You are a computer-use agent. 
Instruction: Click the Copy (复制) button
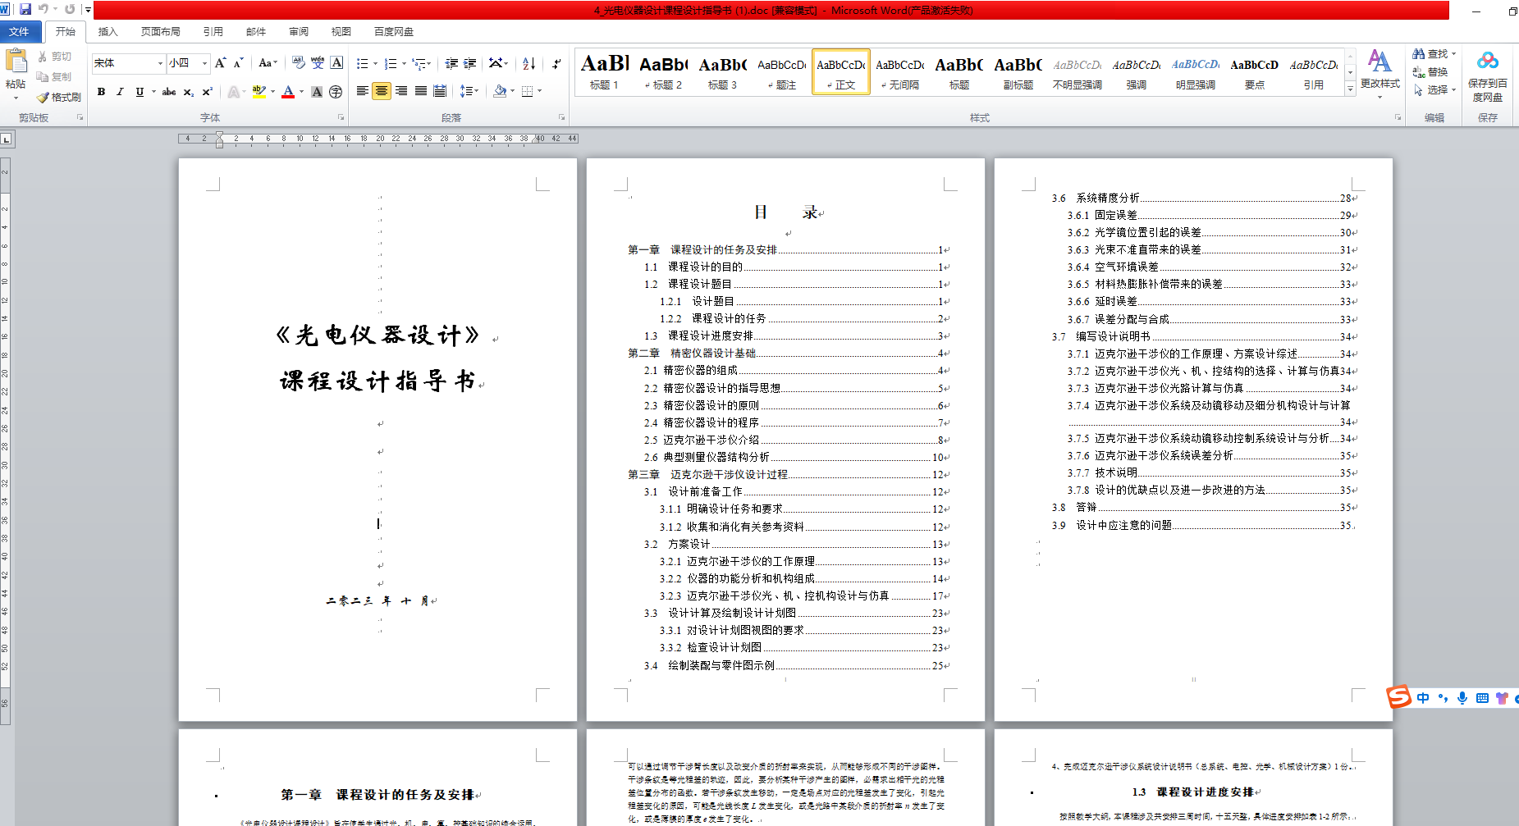(x=54, y=77)
